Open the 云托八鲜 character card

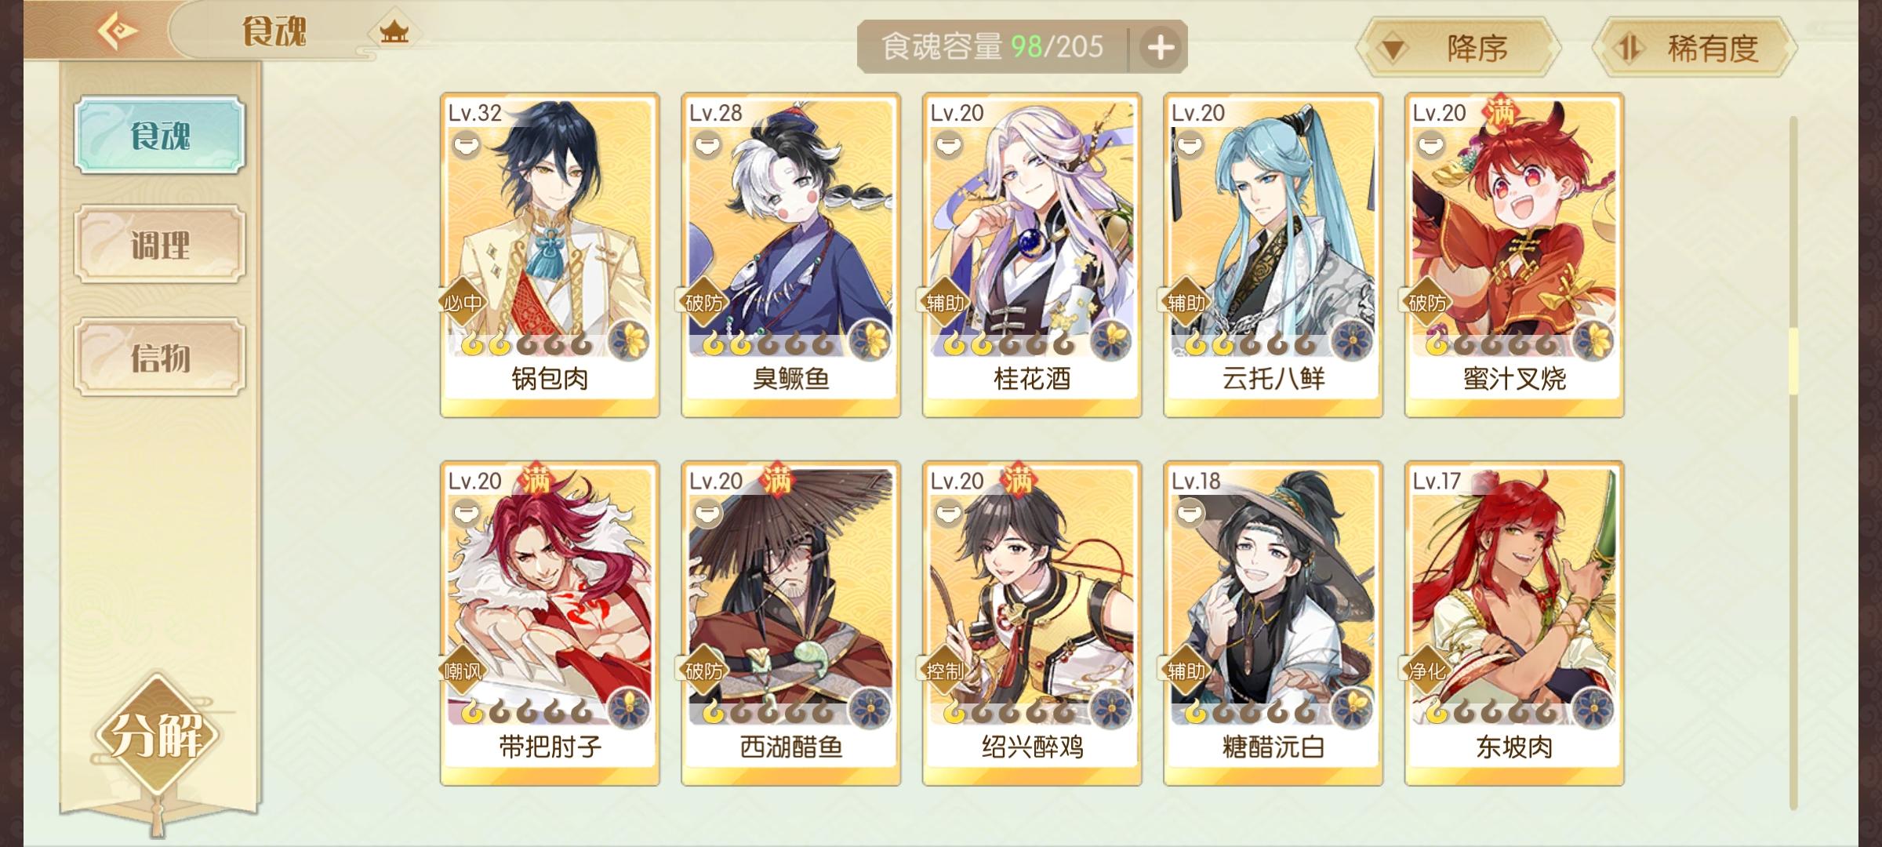(x=1273, y=255)
